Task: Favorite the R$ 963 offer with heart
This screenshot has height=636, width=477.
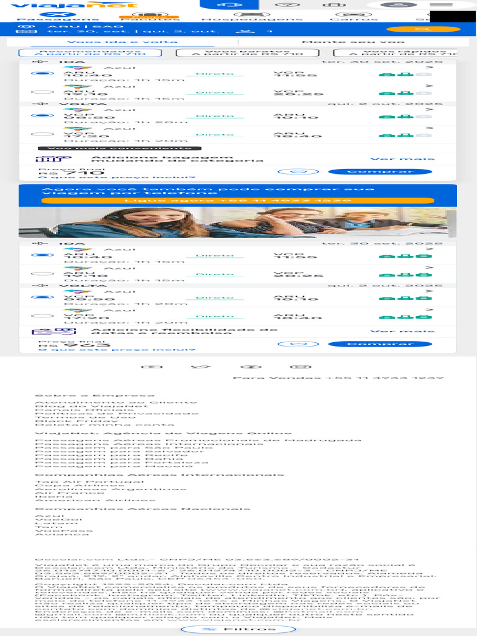Action: coord(298,344)
